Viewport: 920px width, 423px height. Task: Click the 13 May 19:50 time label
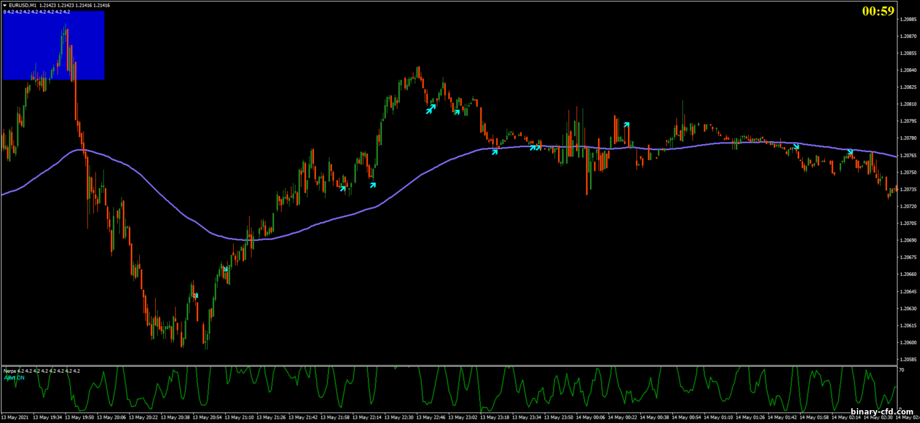click(80, 417)
